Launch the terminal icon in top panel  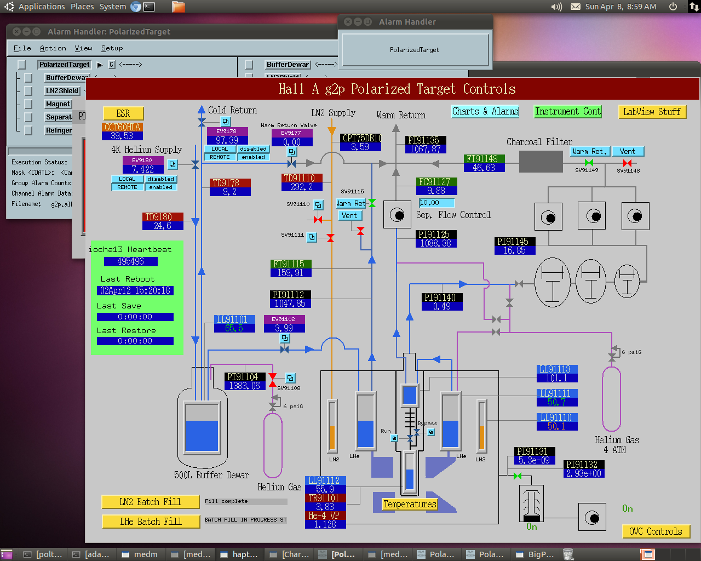pos(149,7)
